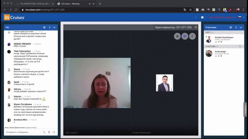The width and height of the screenshot is (248, 139).
Task: Go forward in browser
Action: [10, 10]
